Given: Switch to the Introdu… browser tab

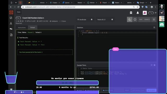Looking at the screenshot, I should tap(42, 3).
